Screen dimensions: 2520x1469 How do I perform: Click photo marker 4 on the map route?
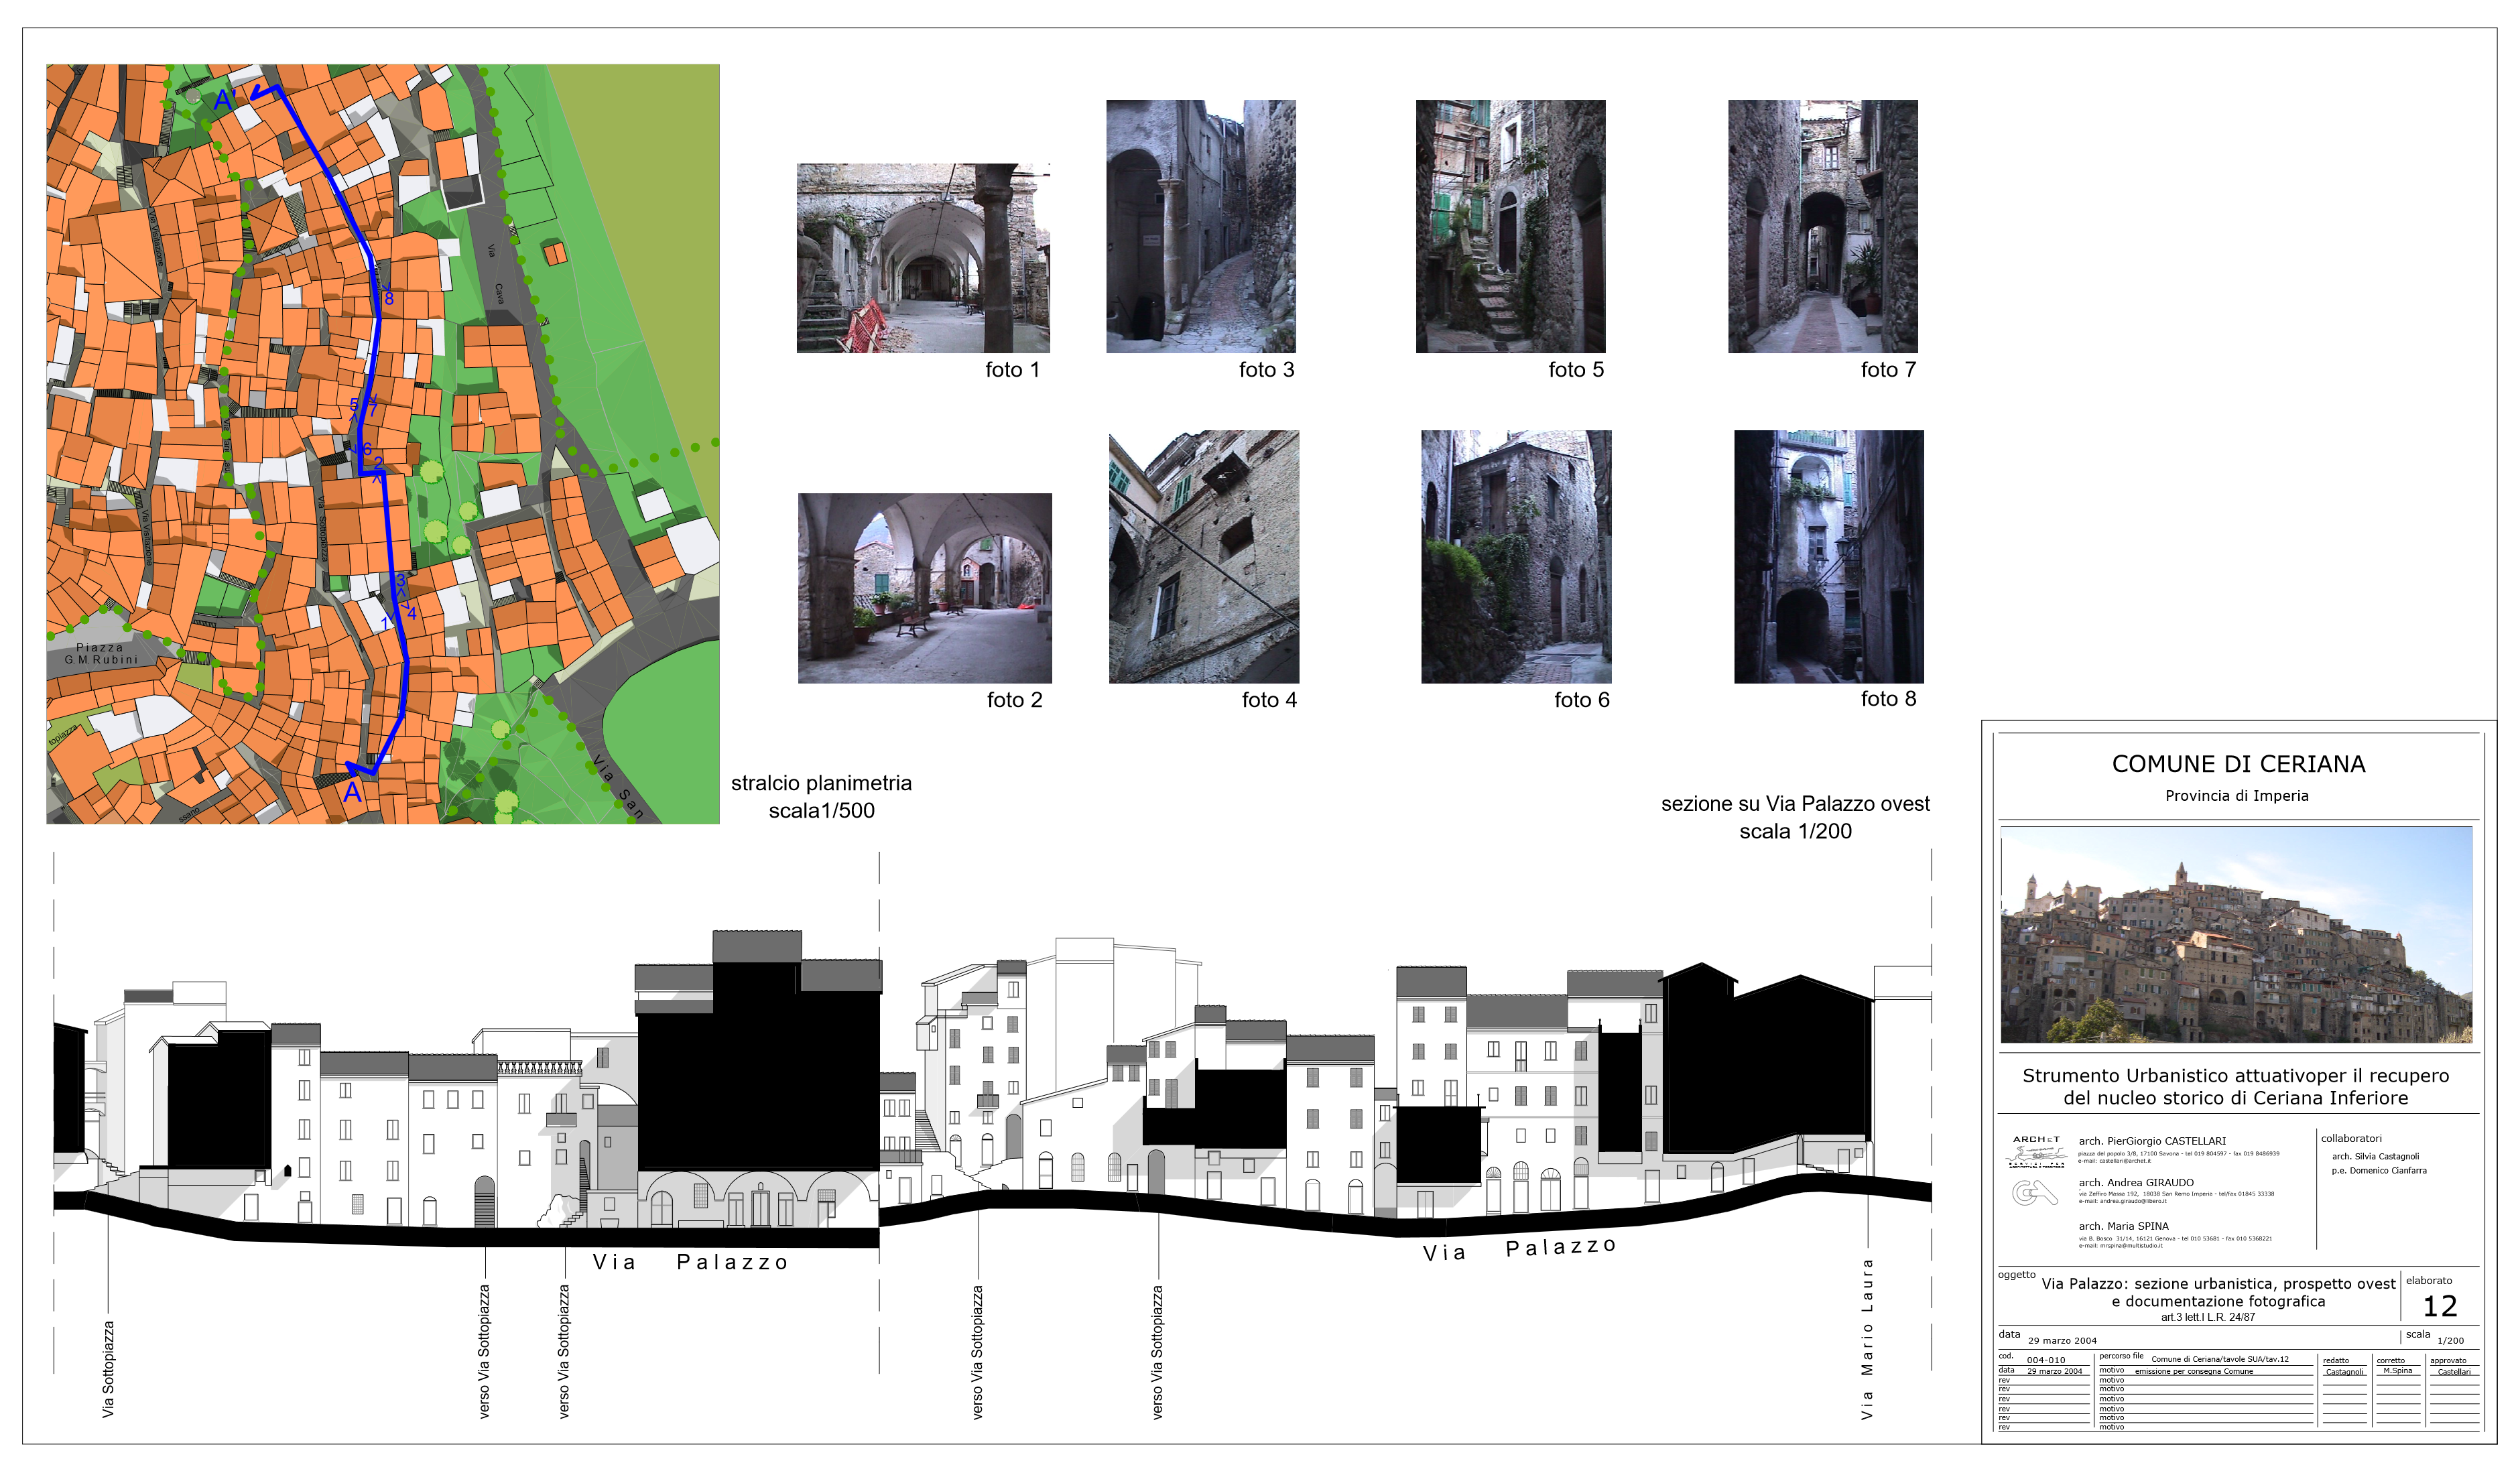(x=411, y=613)
